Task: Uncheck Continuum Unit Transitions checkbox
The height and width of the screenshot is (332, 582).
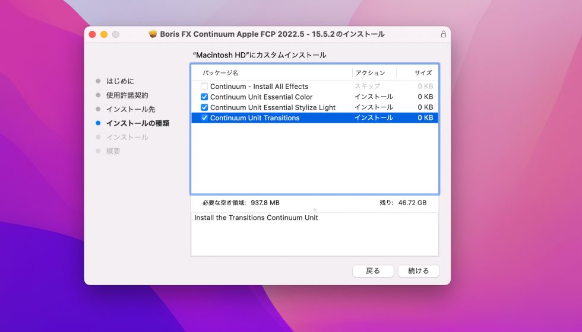Action: (x=204, y=117)
